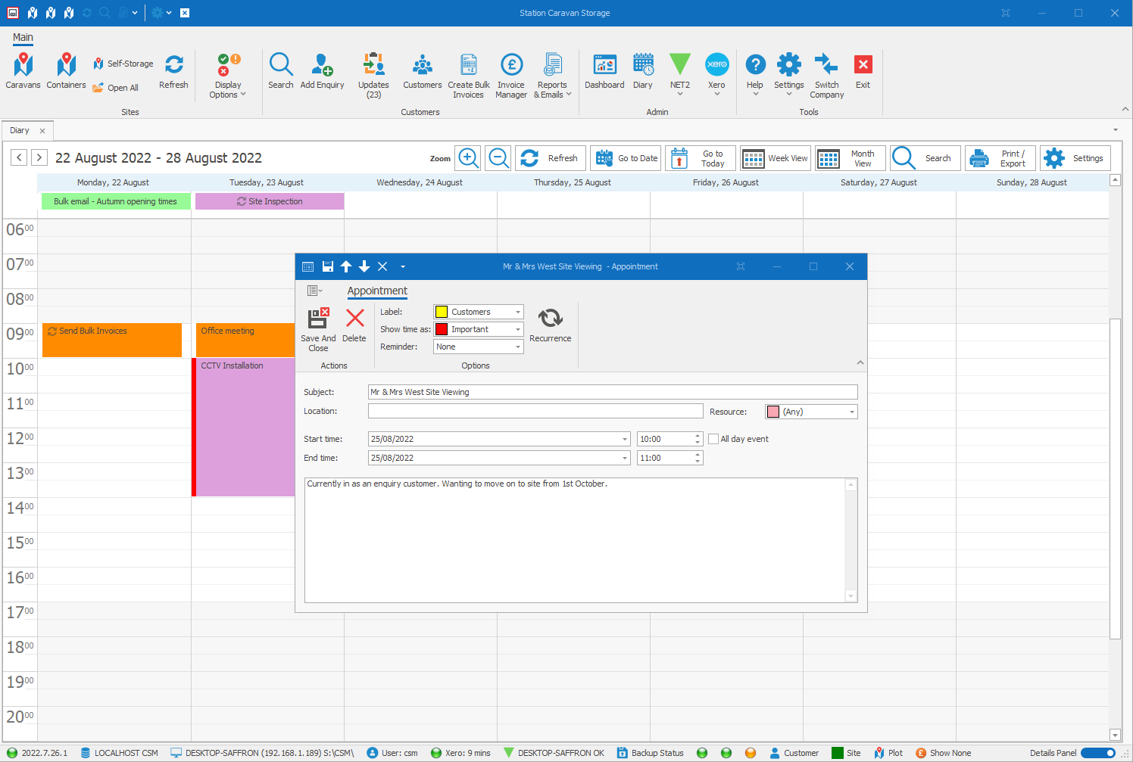Open the Invoice Manager
Image resolution: width=1133 pixels, height=762 pixels.
pos(511,75)
